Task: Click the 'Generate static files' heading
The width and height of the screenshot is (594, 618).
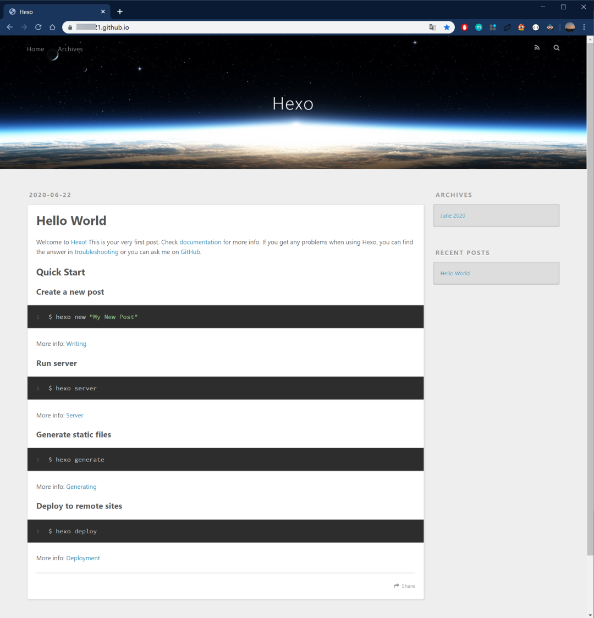Action: click(x=74, y=434)
